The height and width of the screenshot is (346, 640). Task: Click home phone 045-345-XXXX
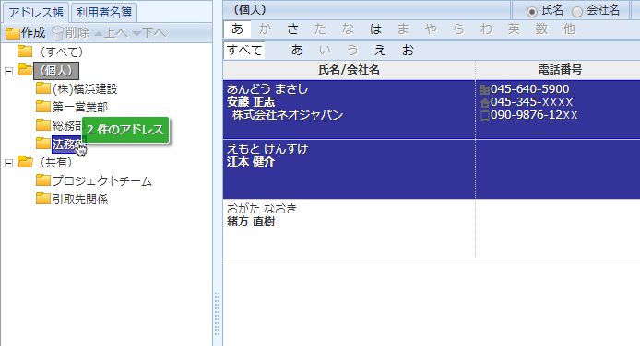(531, 102)
